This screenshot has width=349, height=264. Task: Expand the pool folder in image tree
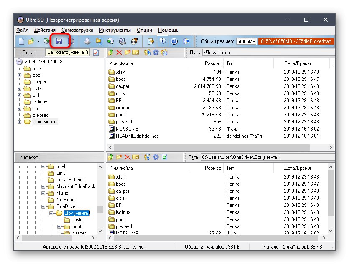[20, 108]
